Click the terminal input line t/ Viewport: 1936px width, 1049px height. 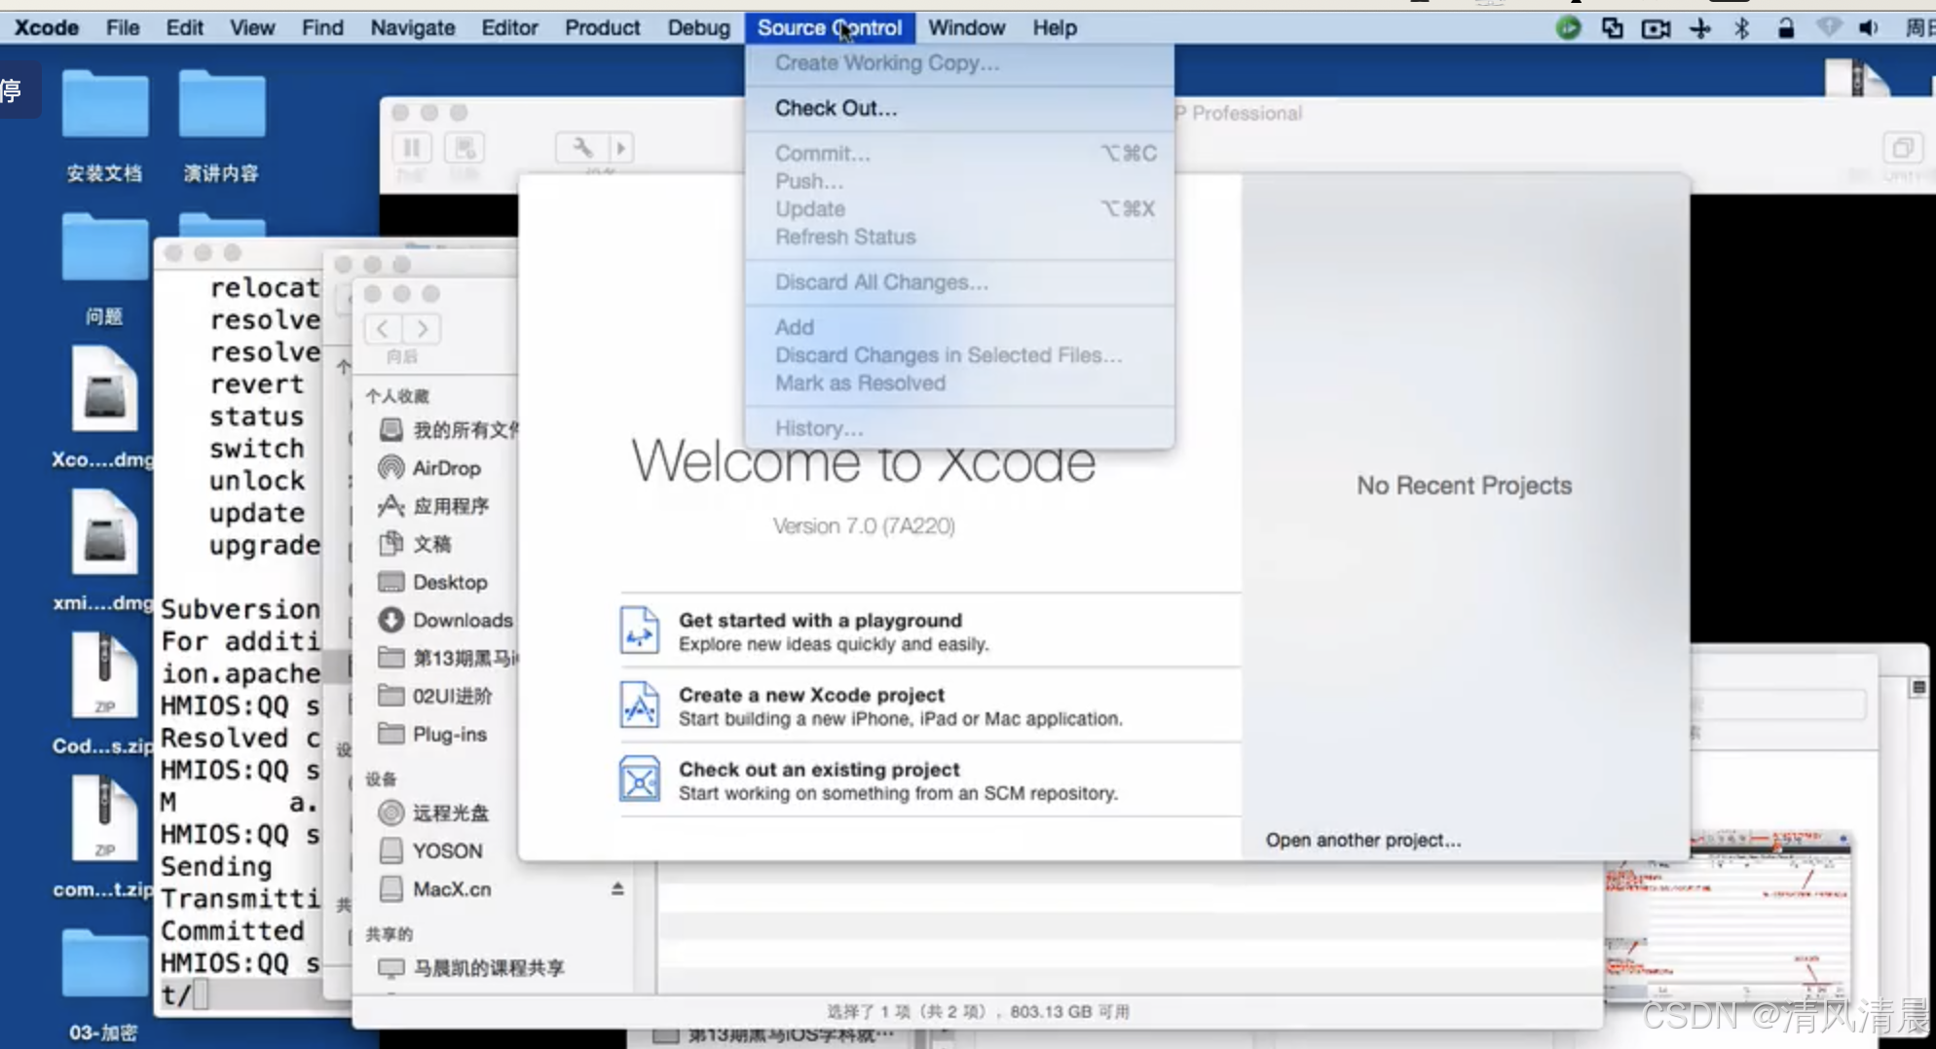[x=241, y=995]
